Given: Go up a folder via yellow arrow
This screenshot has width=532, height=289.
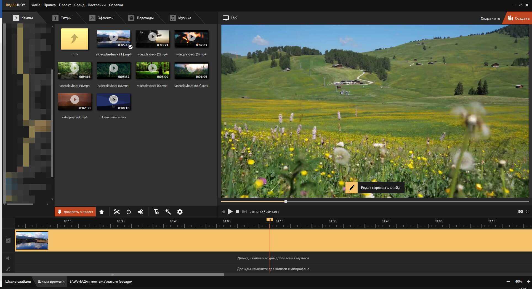Looking at the screenshot, I should [75, 39].
